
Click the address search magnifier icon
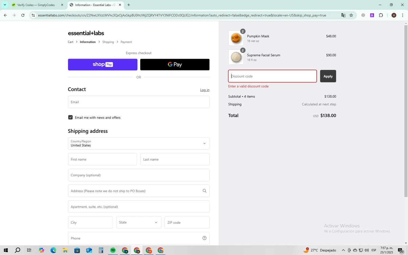(x=204, y=191)
